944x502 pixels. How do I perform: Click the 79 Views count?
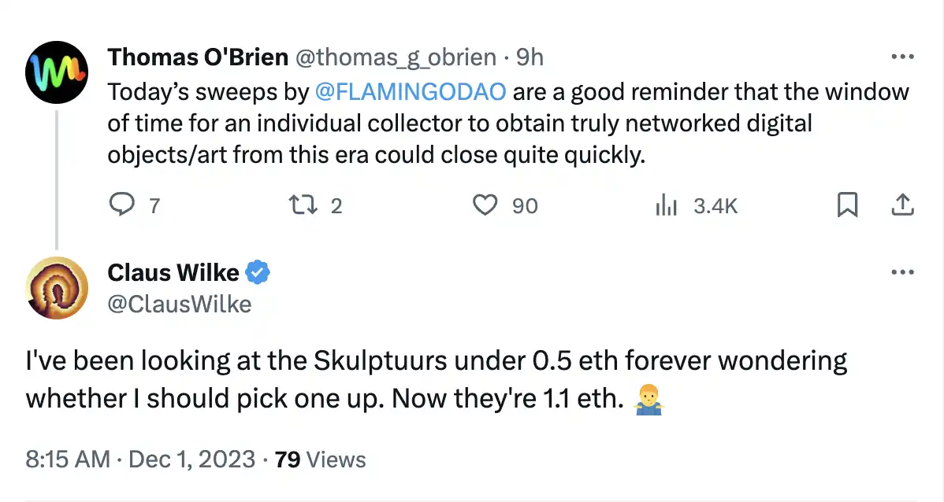click(x=321, y=460)
